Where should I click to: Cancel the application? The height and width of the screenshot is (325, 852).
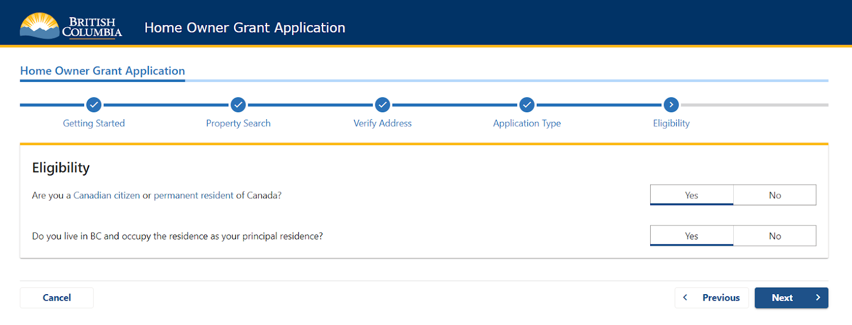pyautogui.click(x=56, y=298)
